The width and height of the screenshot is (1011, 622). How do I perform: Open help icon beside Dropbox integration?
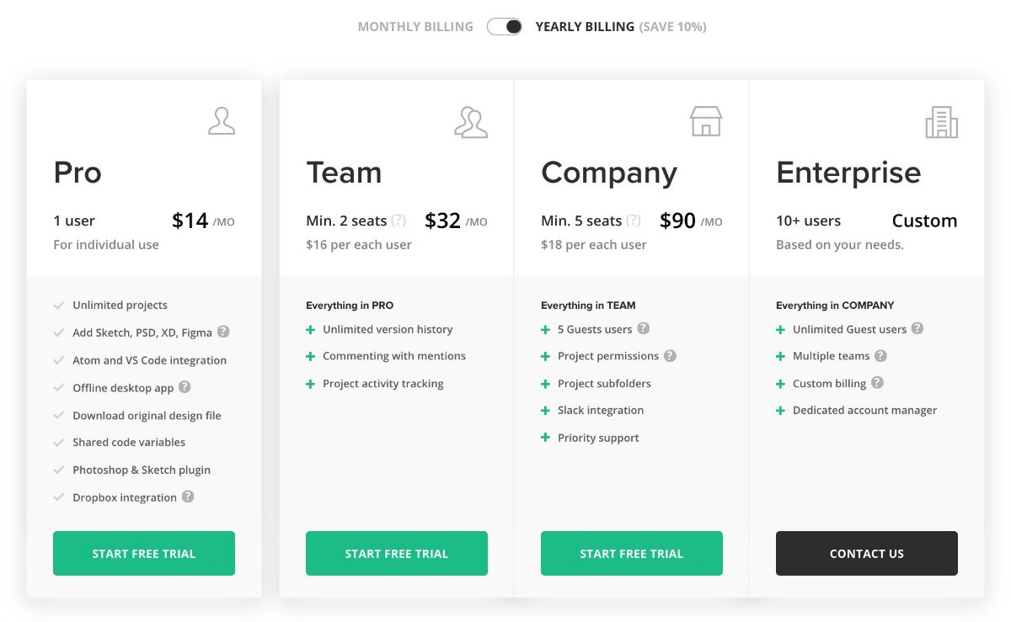(x=188, y=497)
